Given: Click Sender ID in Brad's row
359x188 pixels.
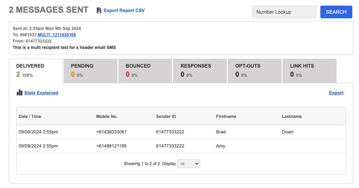Looking at the screenshot, I should click(170, 132).
